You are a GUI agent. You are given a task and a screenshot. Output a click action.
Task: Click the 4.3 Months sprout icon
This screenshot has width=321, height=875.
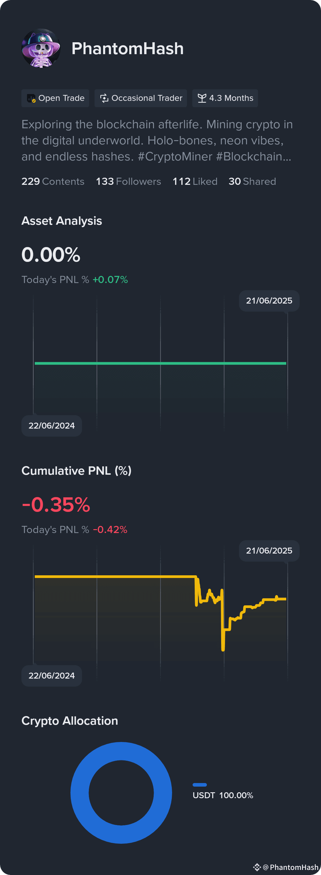(202, 98)
